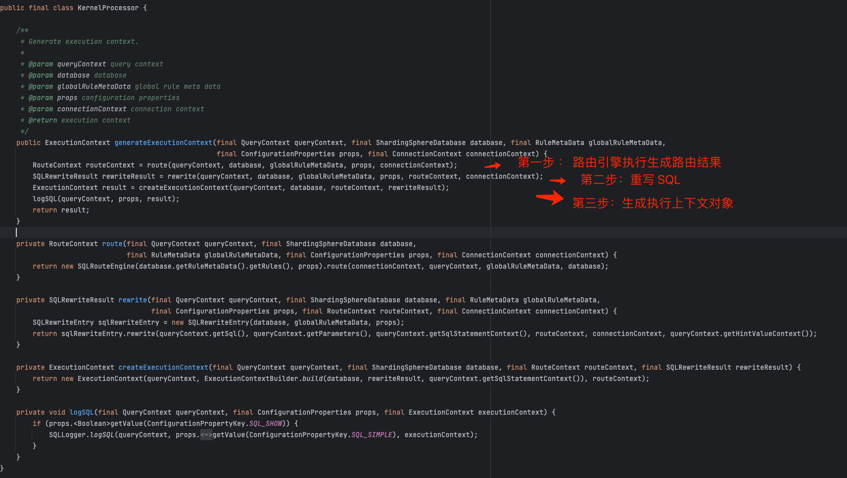Click the large red arrow for the third step

tap(550, 198)
